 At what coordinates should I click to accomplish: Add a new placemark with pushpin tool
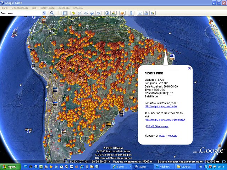pyautogui.click(x=73, y=13)
